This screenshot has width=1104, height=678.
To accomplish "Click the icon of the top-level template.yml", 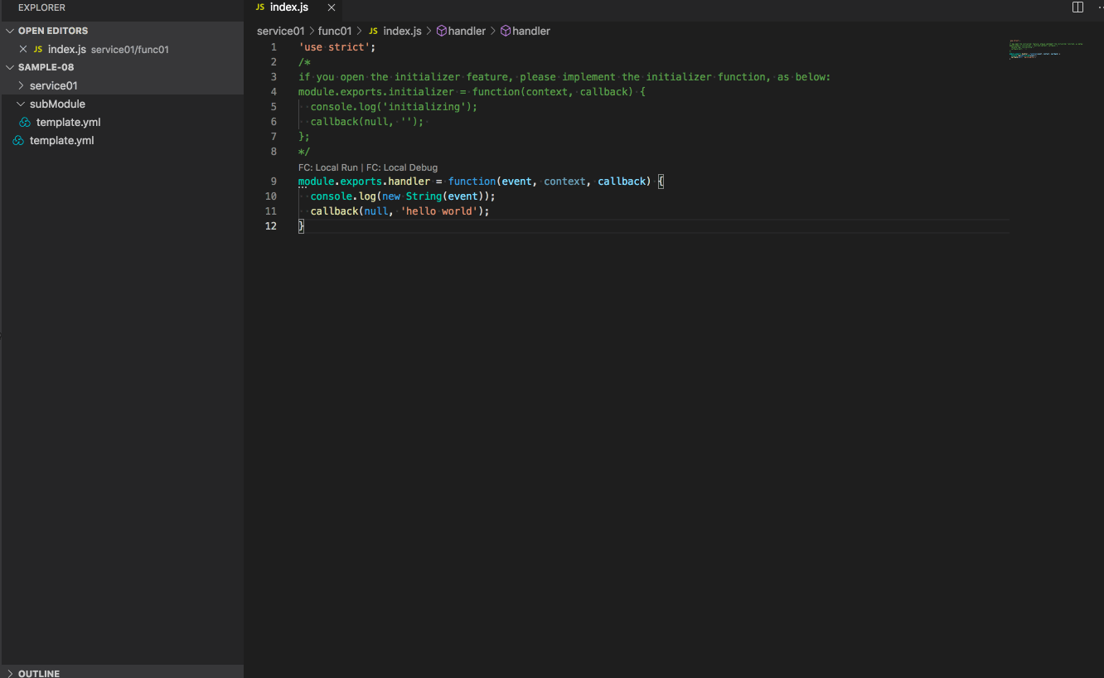I will click(x=18, y=140).
